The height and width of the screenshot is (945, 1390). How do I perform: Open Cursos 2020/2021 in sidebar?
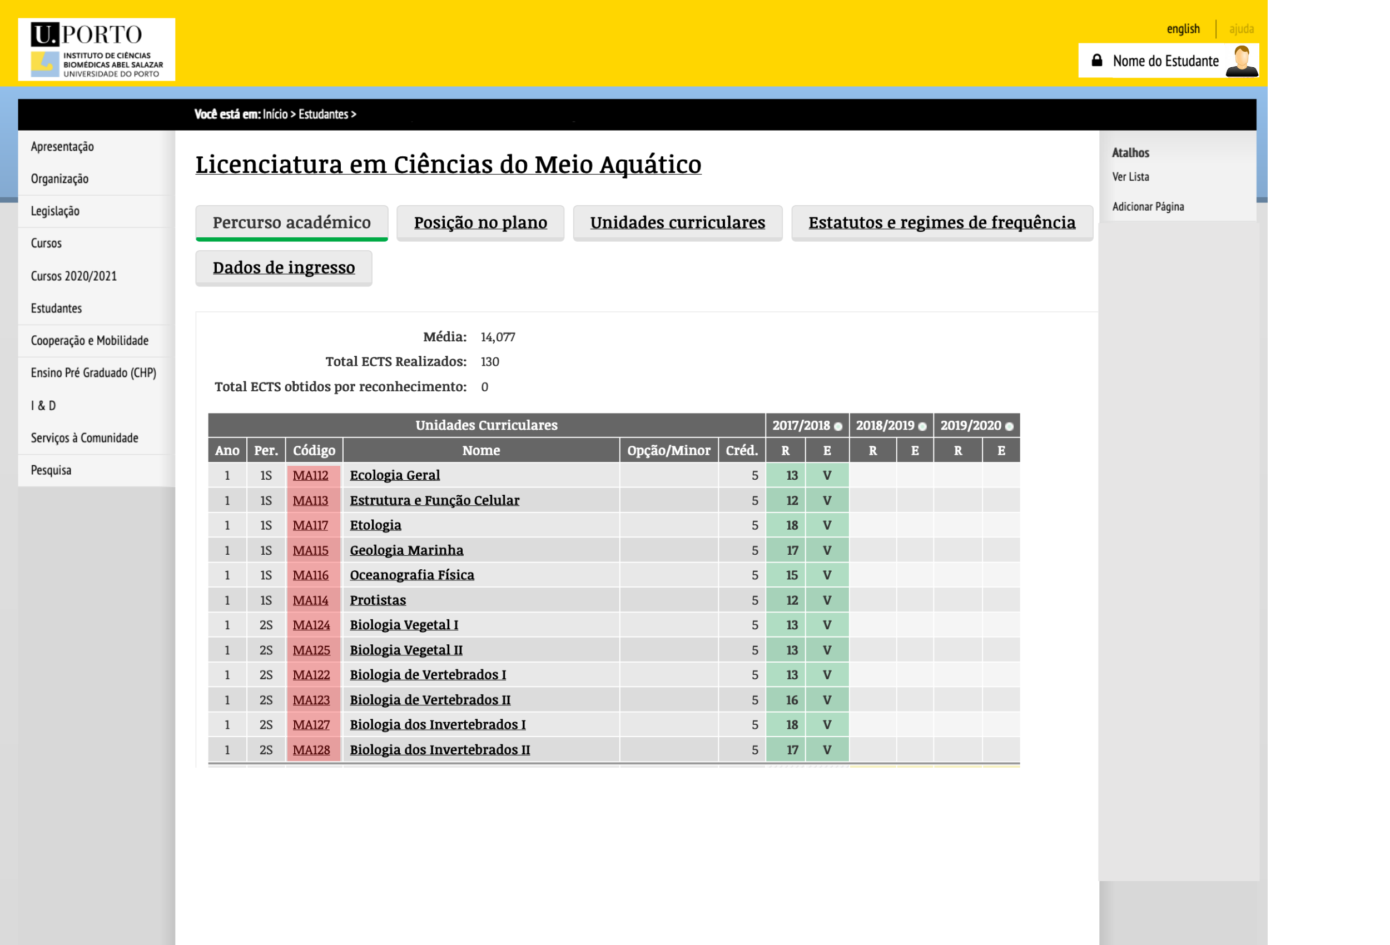[x=73, y=276]
